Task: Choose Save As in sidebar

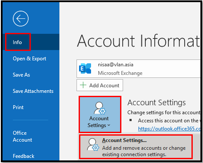Action: coord(21,75)
